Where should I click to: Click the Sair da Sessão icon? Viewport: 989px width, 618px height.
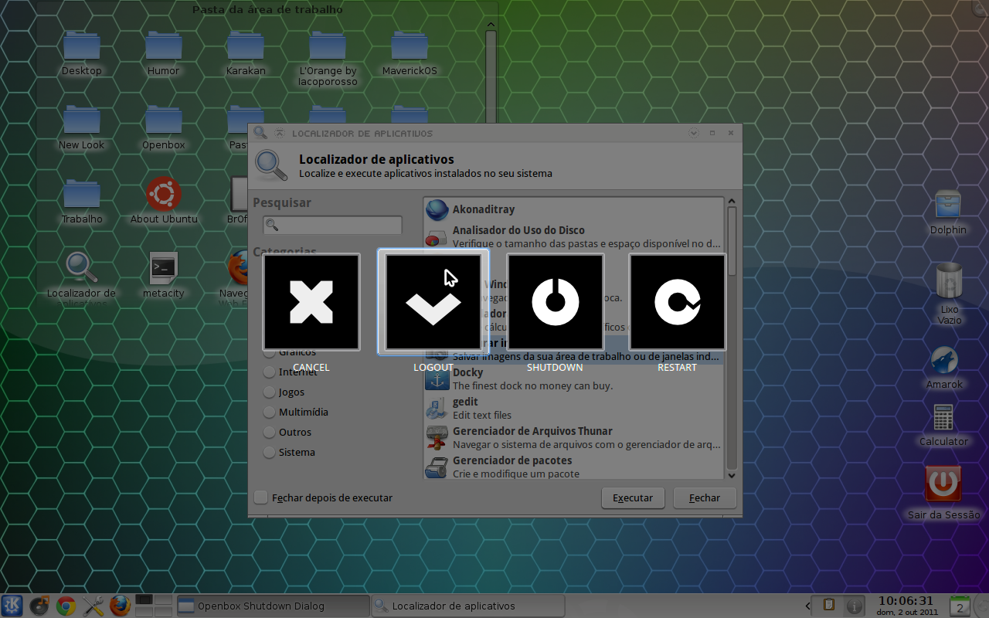[x=943, y=484]
